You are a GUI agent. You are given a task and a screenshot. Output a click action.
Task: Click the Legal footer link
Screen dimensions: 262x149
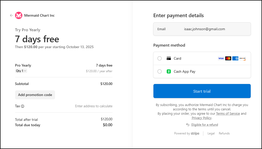point(211,133)
